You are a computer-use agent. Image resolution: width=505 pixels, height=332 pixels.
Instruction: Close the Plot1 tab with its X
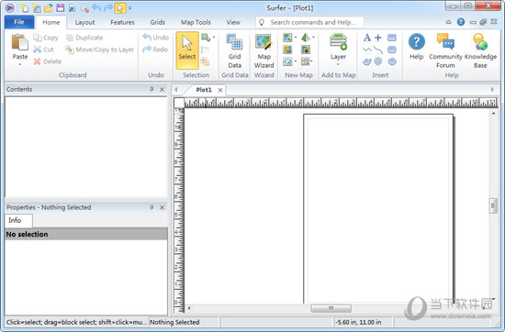pos(220,90)
